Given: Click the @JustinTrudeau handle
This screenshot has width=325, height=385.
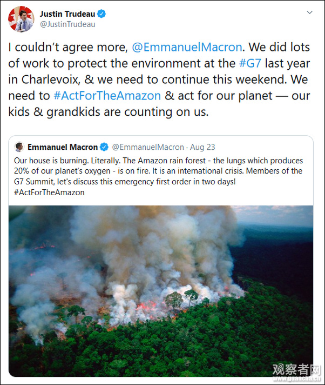Looking at the screenshot, I should [67, 24].
